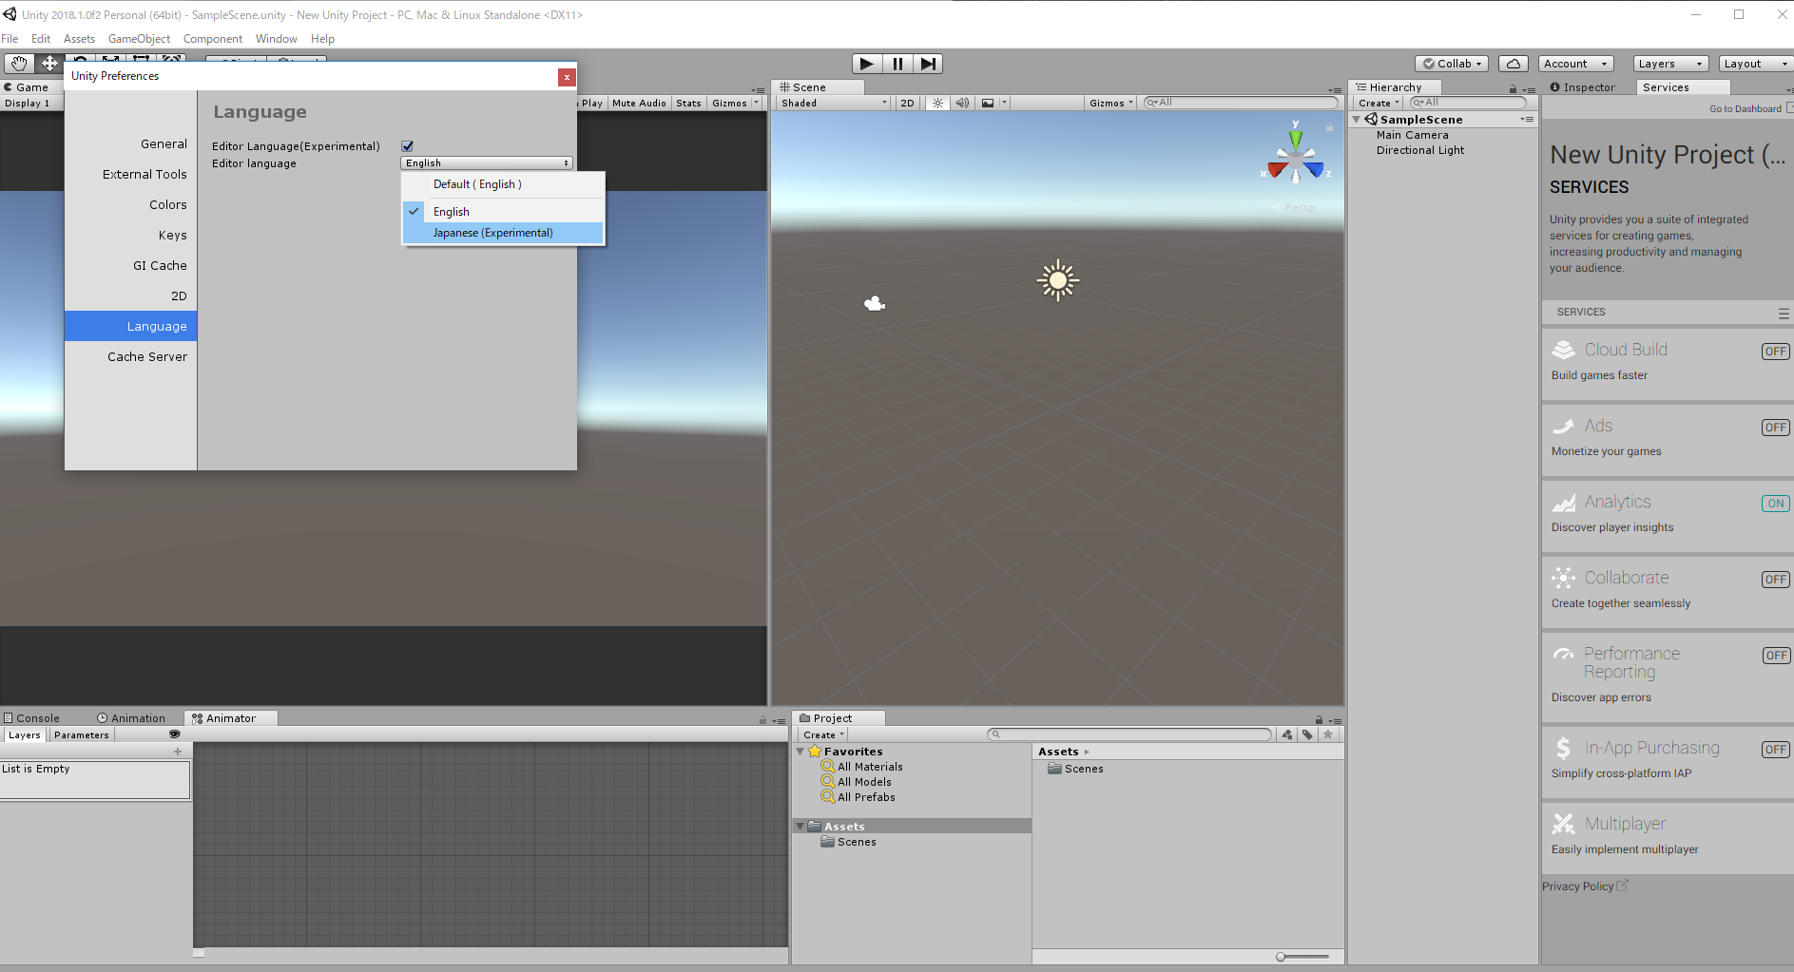Search by label in Project
This screenshot has height=972, width=1794.
1308,734
